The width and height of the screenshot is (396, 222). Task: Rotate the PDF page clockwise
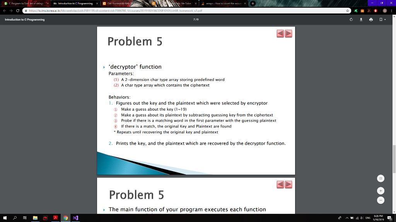point(351,19)
